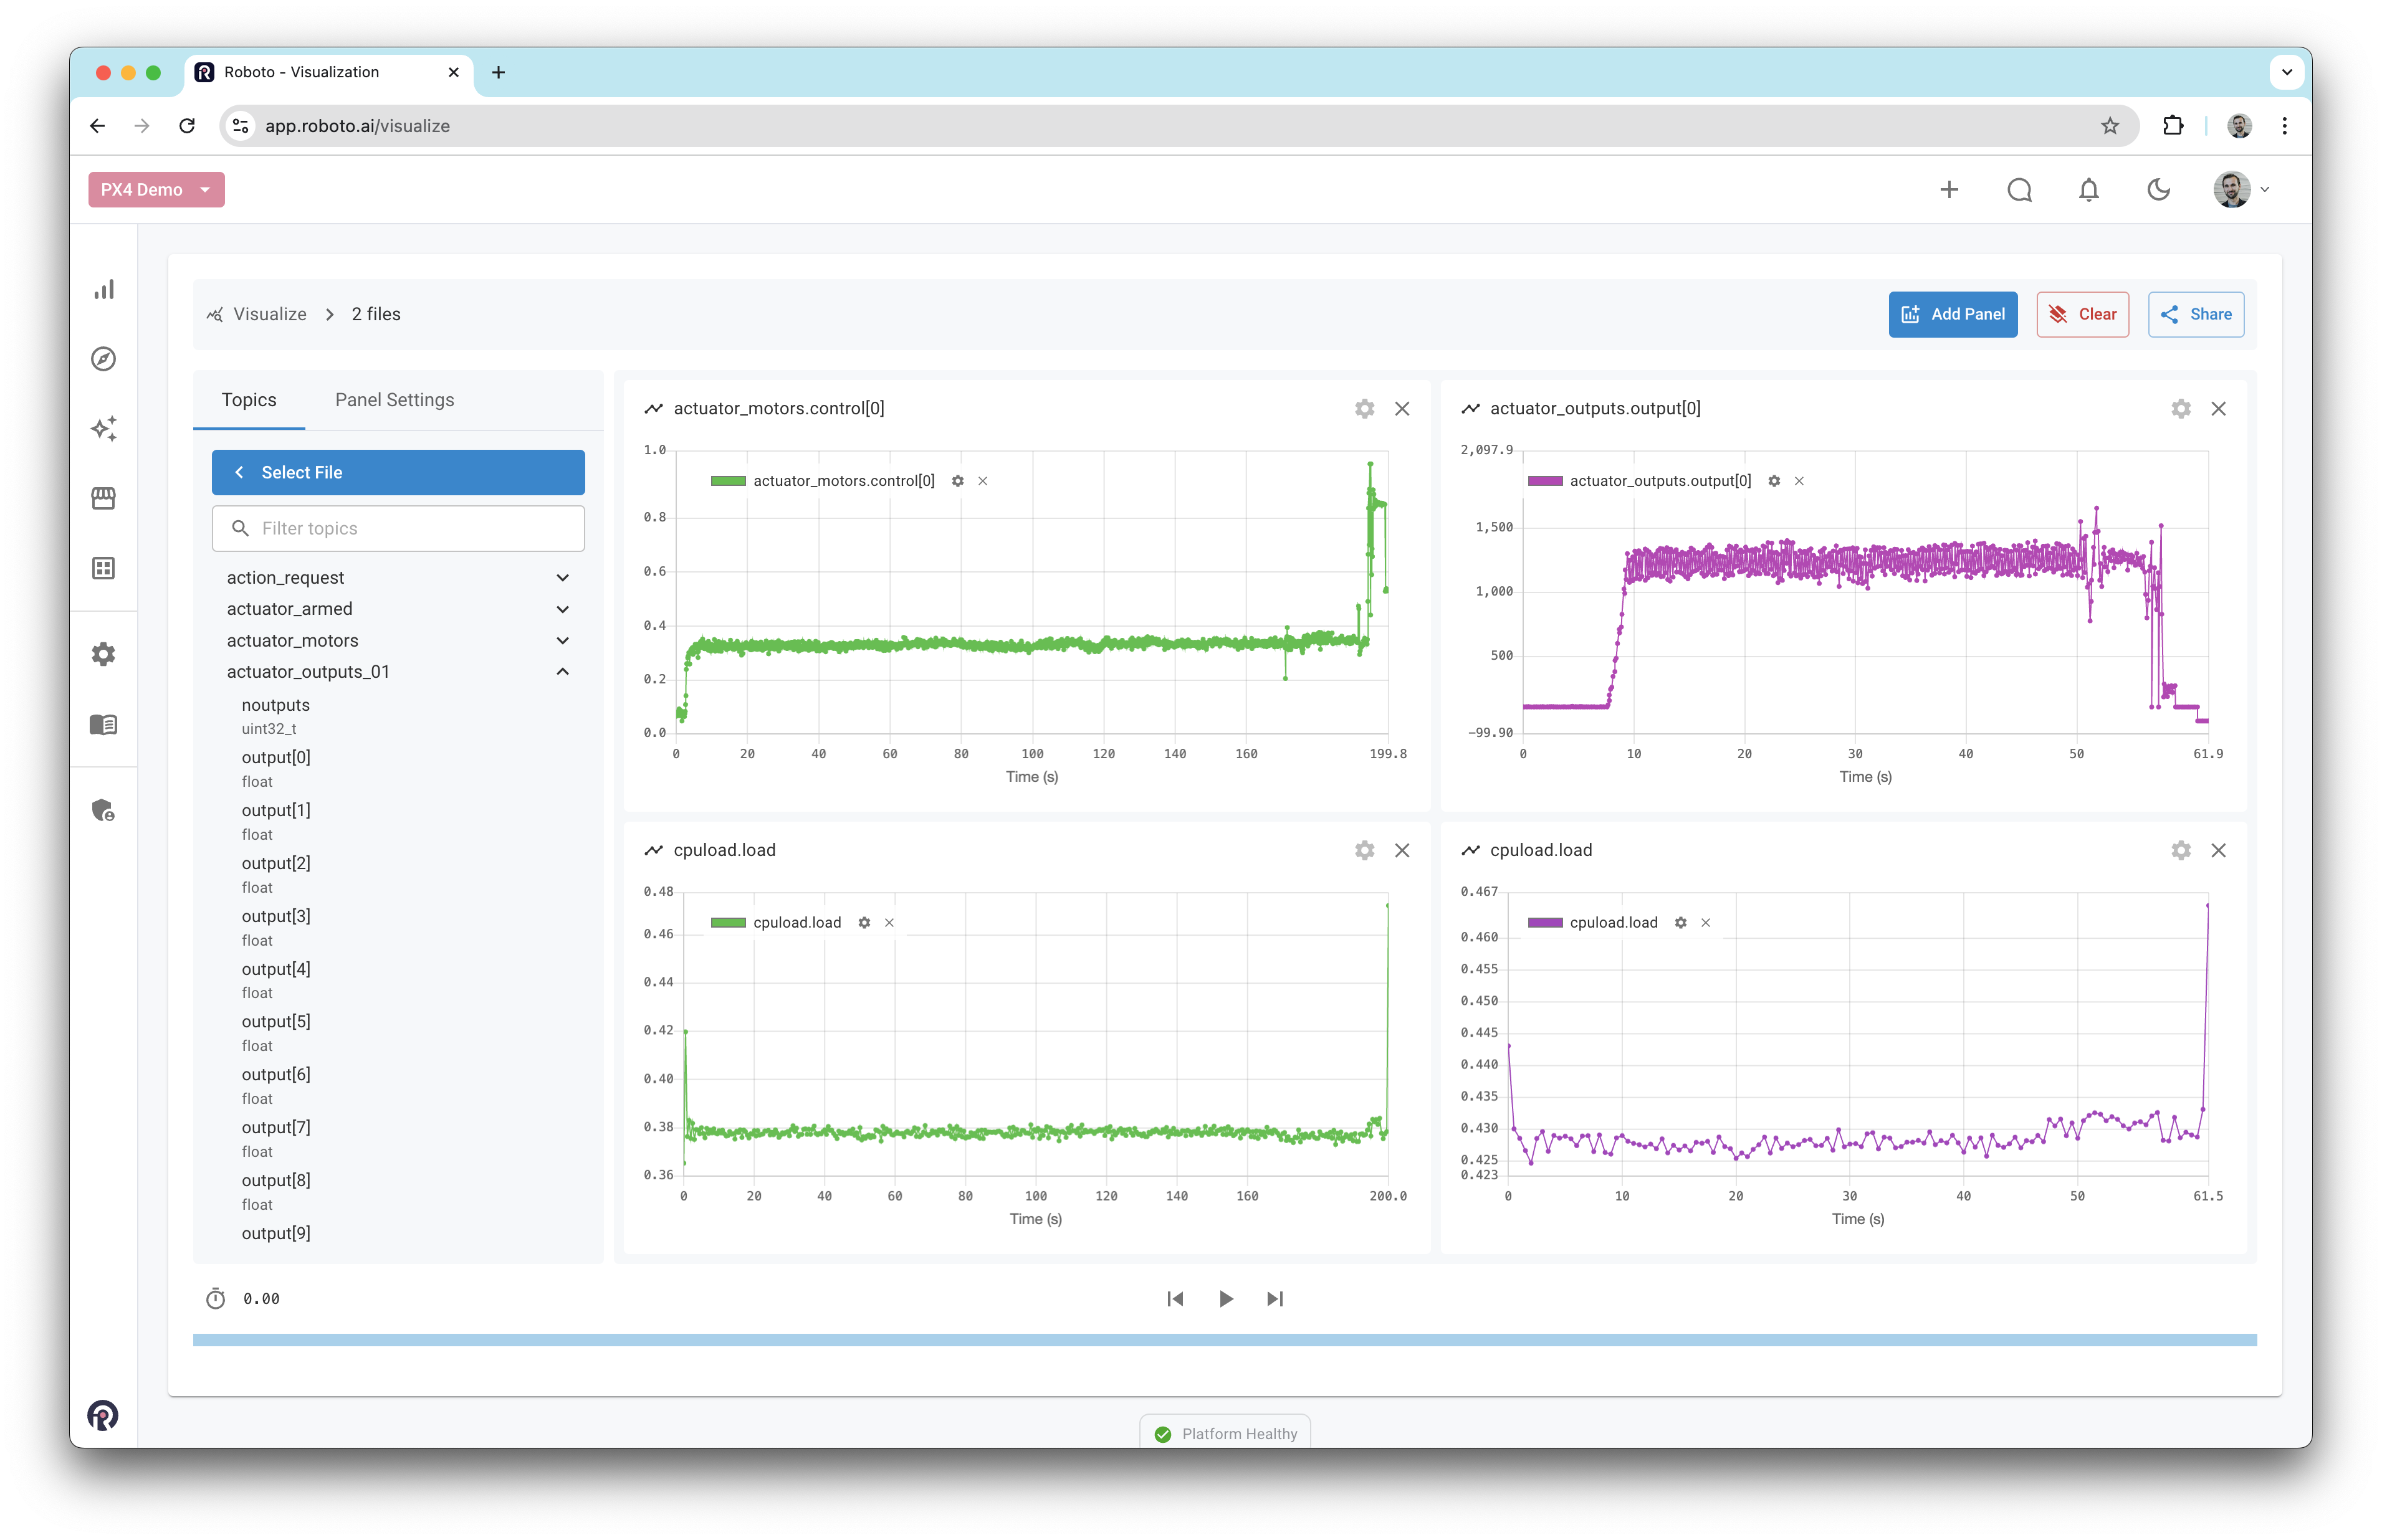Open the analytics bar chart sidebar icon

tap(104, 290)
